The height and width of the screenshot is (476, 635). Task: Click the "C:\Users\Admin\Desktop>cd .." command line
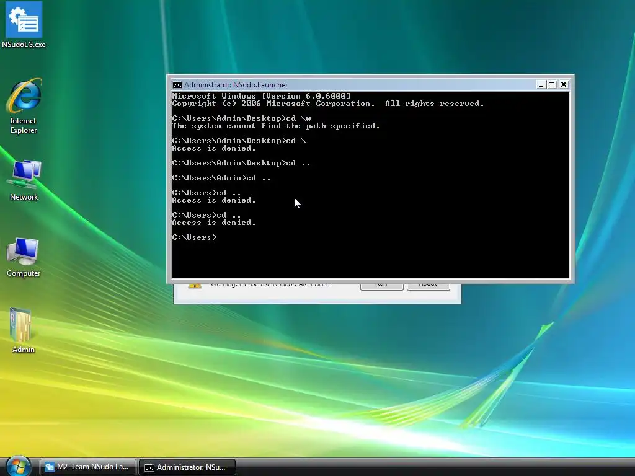(x=241, y=163)
